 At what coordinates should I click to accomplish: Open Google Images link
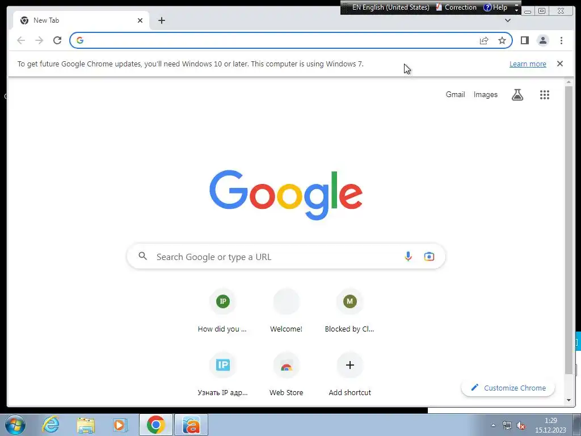tap(486, 95)
